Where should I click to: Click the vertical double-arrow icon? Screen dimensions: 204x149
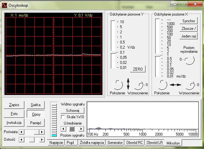click(x=128, y=85)
